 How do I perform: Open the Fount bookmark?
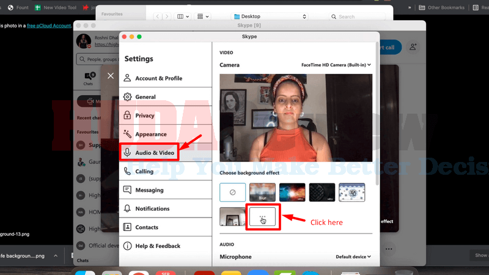(x=18, y=7)
